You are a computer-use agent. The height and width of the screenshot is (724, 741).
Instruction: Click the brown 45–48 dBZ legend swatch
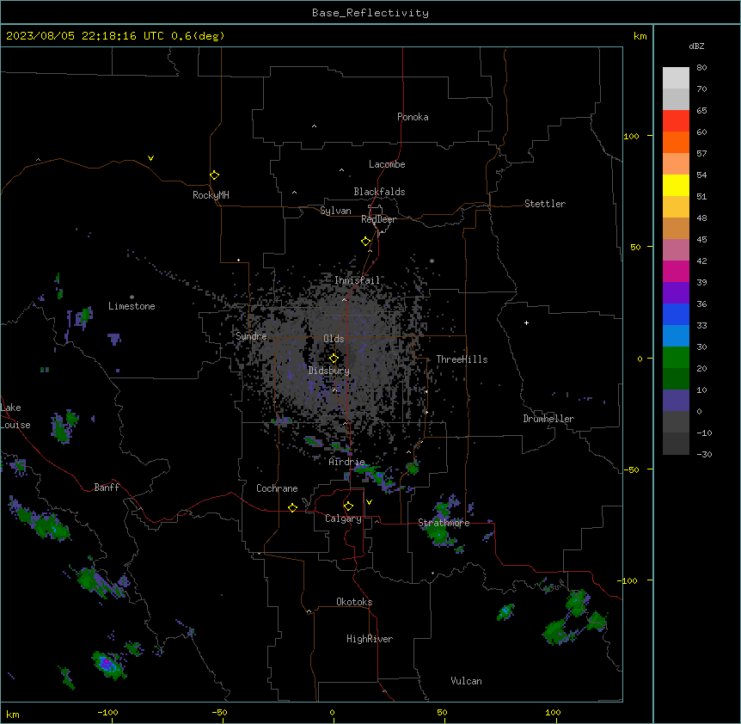pyautogui.click(x=676, y=228)
